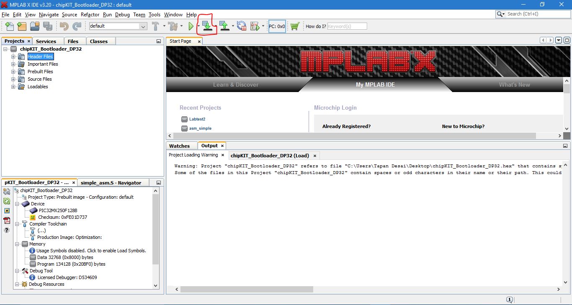
Task: Click the New File toolbar icon
Action: 9,26
